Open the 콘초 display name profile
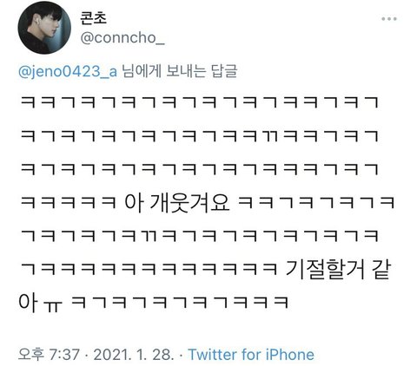This screenshot has width=417, height=366. (x=93, y=18)
